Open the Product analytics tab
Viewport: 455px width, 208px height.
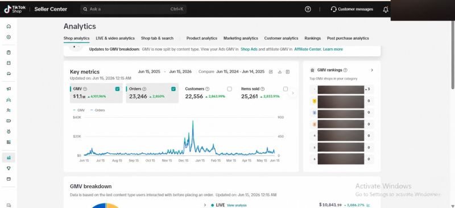tap(202, 38)
